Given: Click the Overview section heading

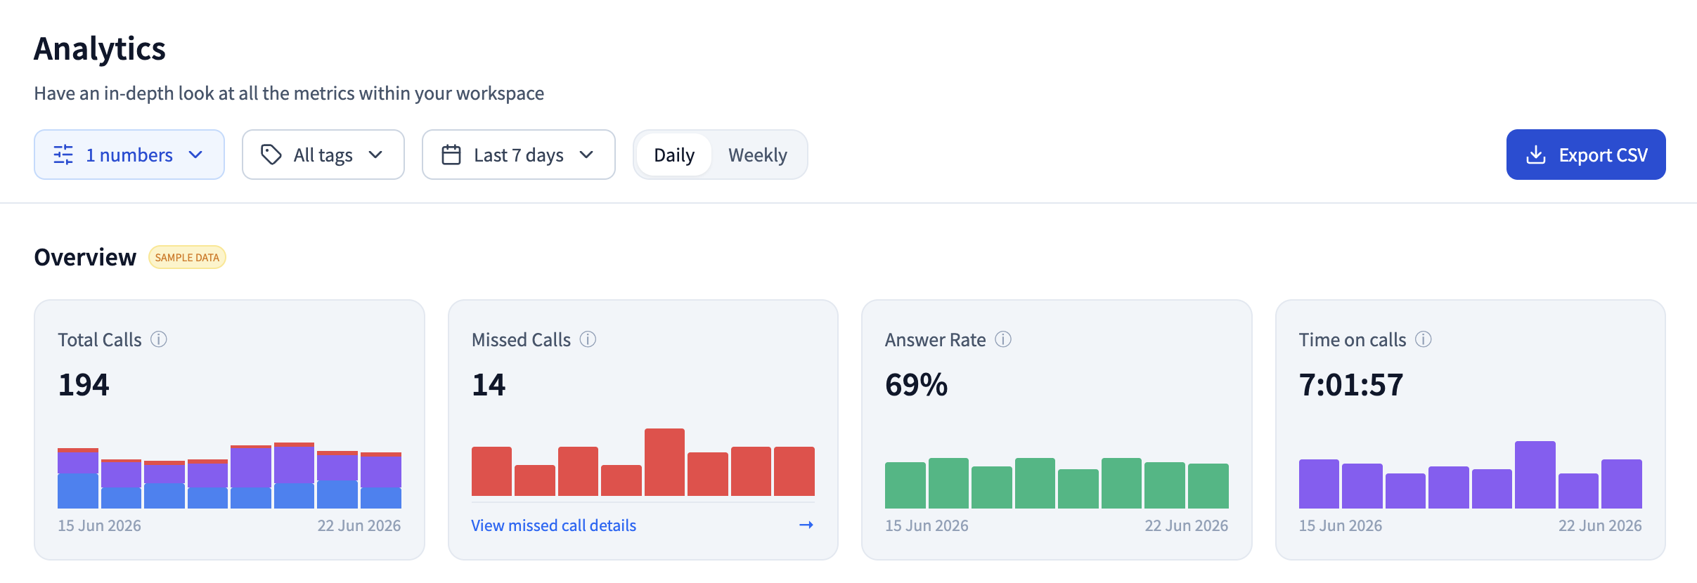Looking at the screenshot, I should (85, 257).
